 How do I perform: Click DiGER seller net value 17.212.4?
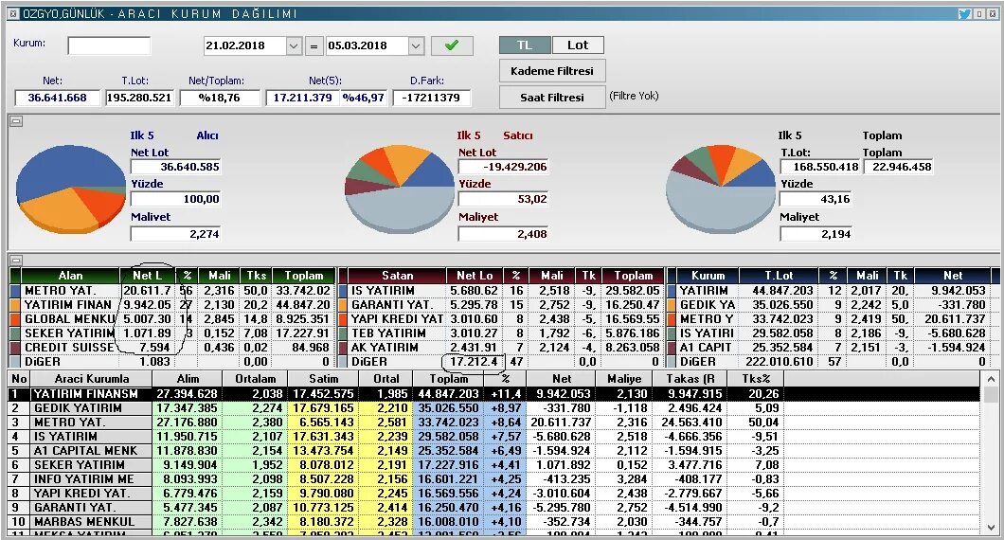coord(474,361)
